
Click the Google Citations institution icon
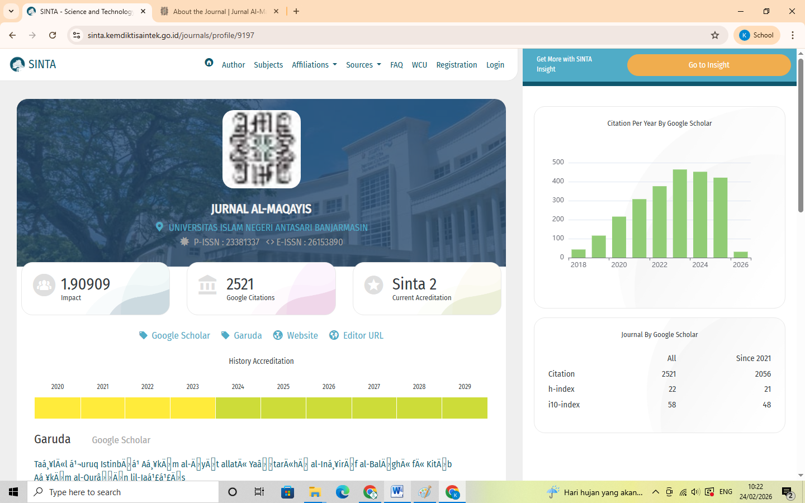click(x=207, y=285)
